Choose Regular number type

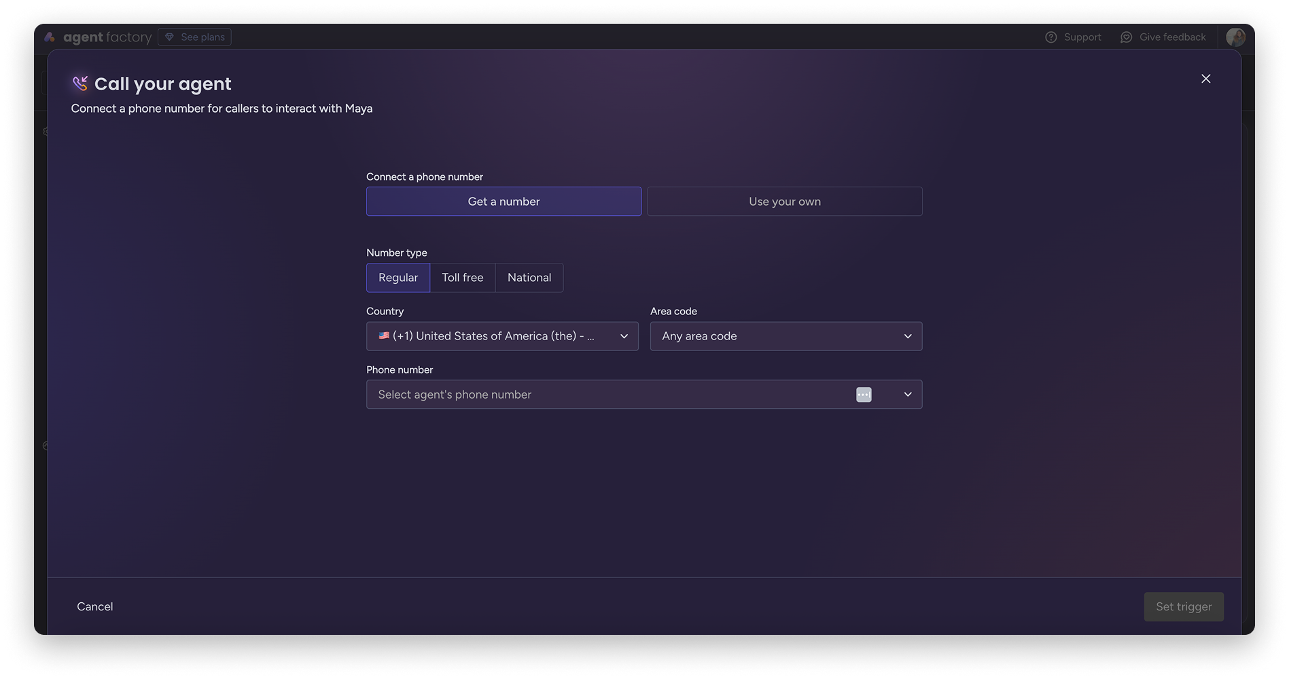pos(398,278)
